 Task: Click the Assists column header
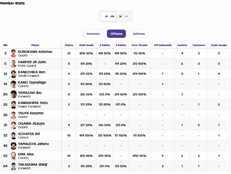[x=182, y=45]
